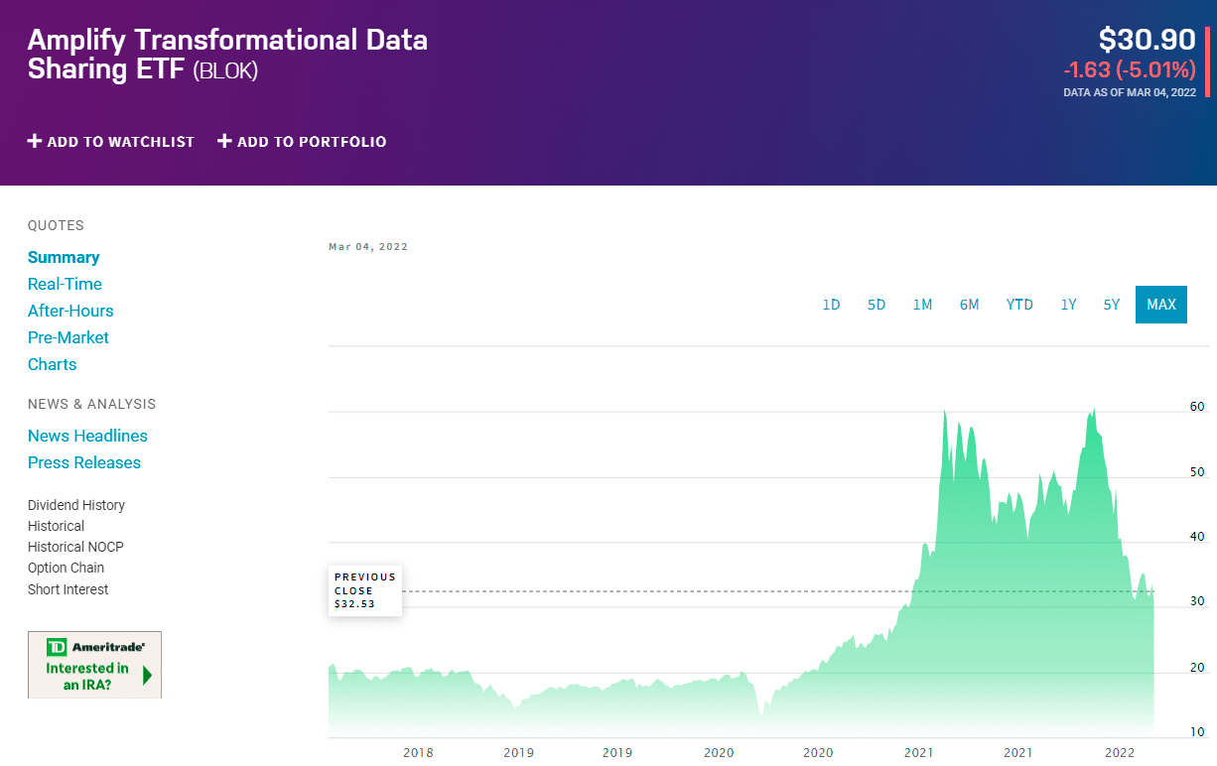
Task: Open the Charts link
Action: click(53, 364)
